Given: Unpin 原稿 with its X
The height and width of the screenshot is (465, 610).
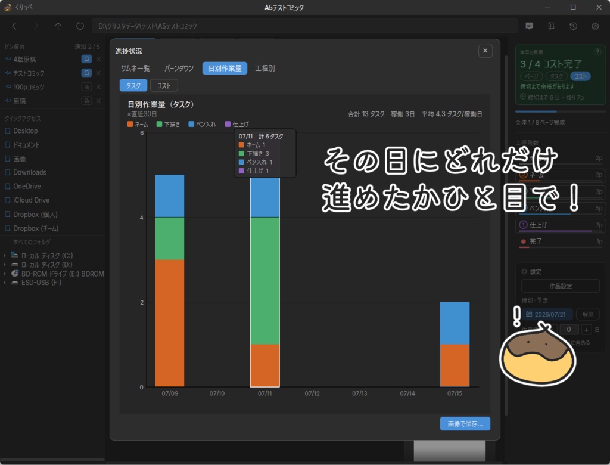Looking at the screenshot, I should (99, 101).
